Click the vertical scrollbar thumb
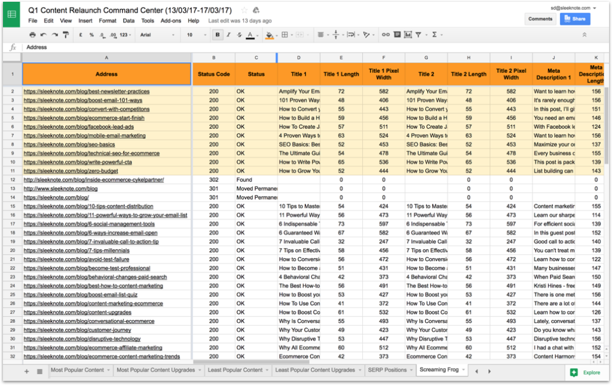This screenshot has width=612, height=385. [x=606, y=126]
